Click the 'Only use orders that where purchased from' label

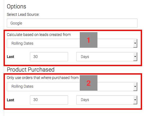tap(43, 78)
